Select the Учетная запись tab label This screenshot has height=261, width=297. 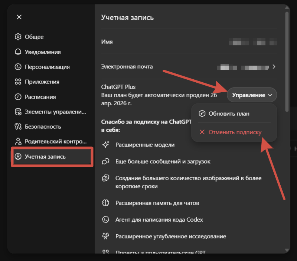pyautogui.click(x=45, y=156)
